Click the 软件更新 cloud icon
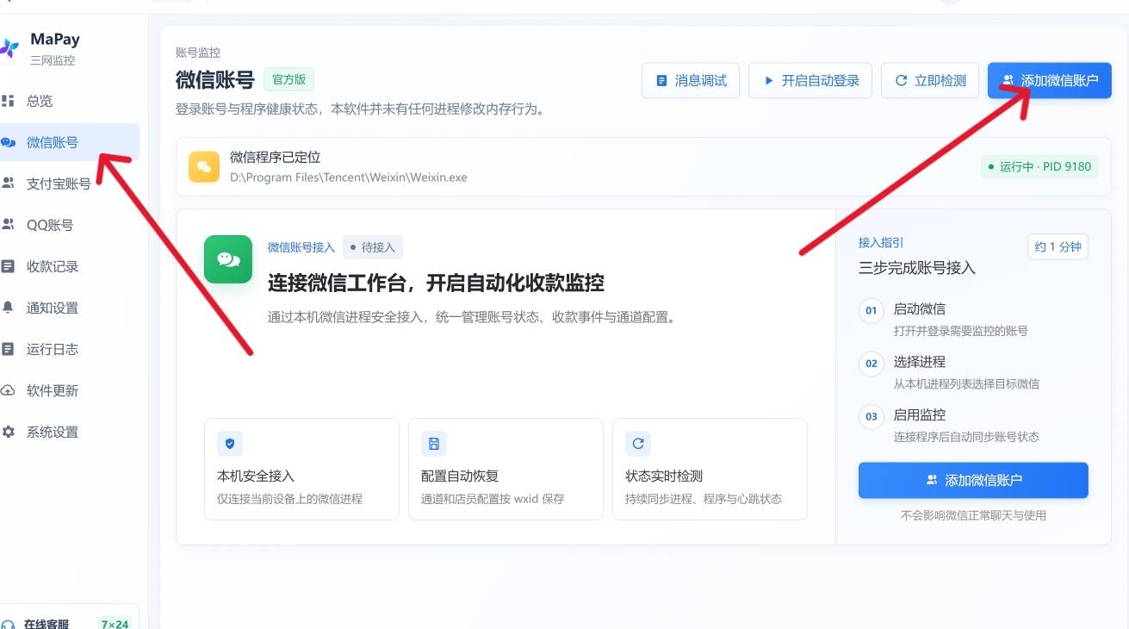 [x=9, y=390]
